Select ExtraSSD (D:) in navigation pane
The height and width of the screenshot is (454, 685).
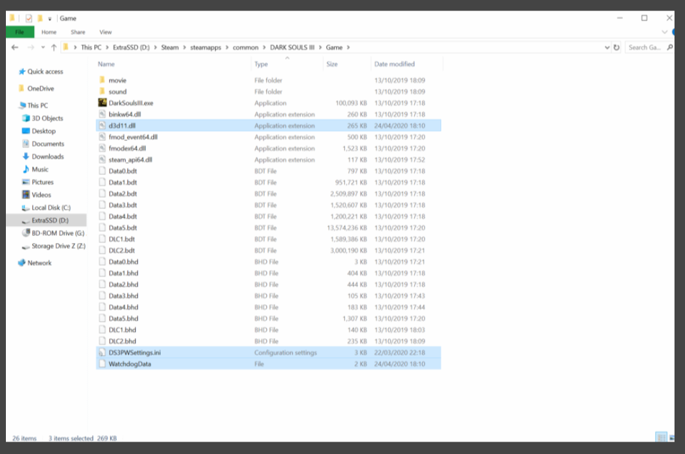point(50,220)
